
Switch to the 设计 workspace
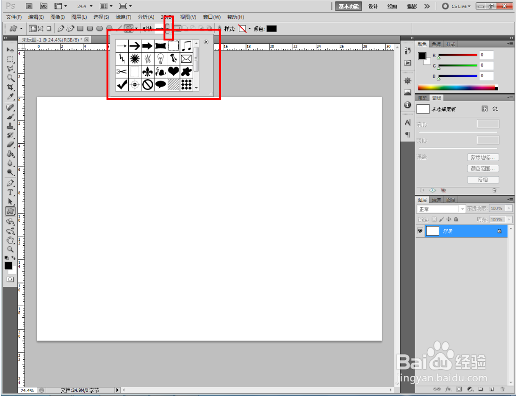pos(373,6)
